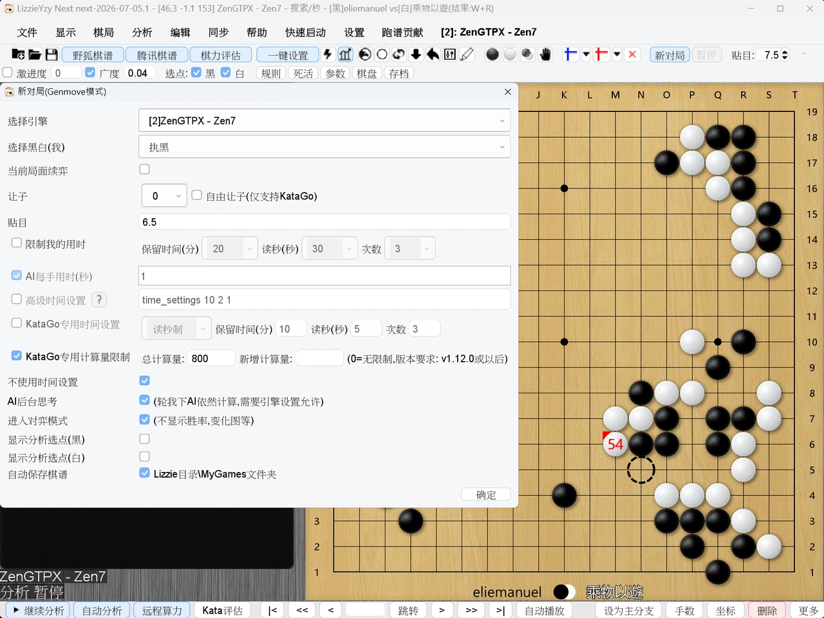Click the red cross marker icon

(x=601, y=55)
